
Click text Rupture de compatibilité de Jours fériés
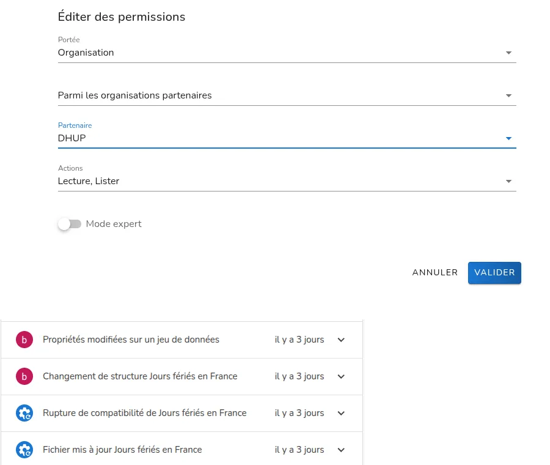click(124, 413)
